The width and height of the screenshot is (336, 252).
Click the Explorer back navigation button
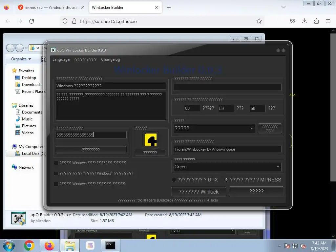coord(10,48)
